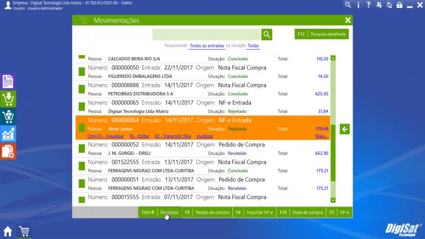
Task: Click entry number 000015555
Action: [125, 197]
